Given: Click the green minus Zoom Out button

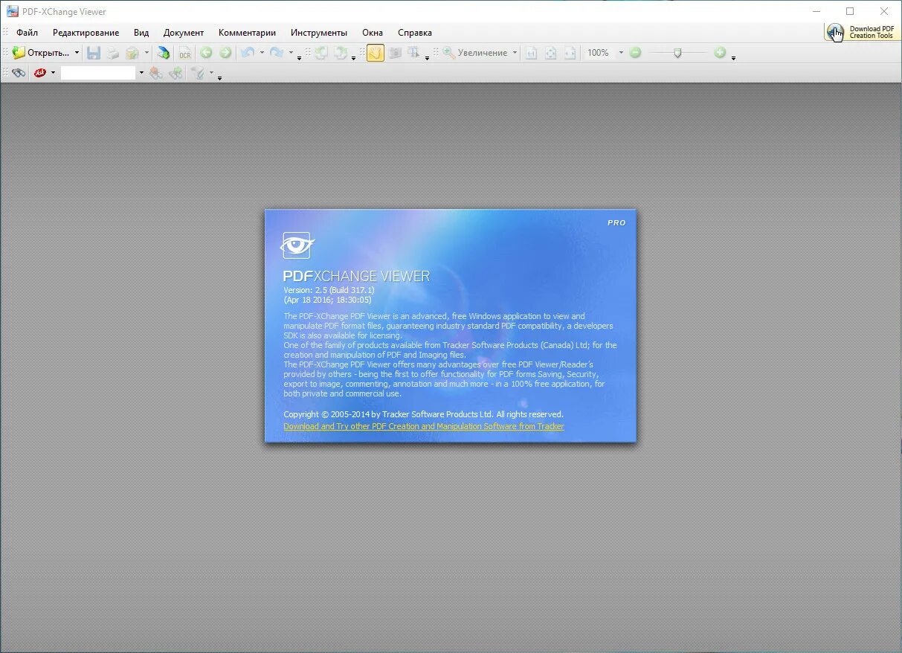Looking at the screenshot, I should point(635,53).
